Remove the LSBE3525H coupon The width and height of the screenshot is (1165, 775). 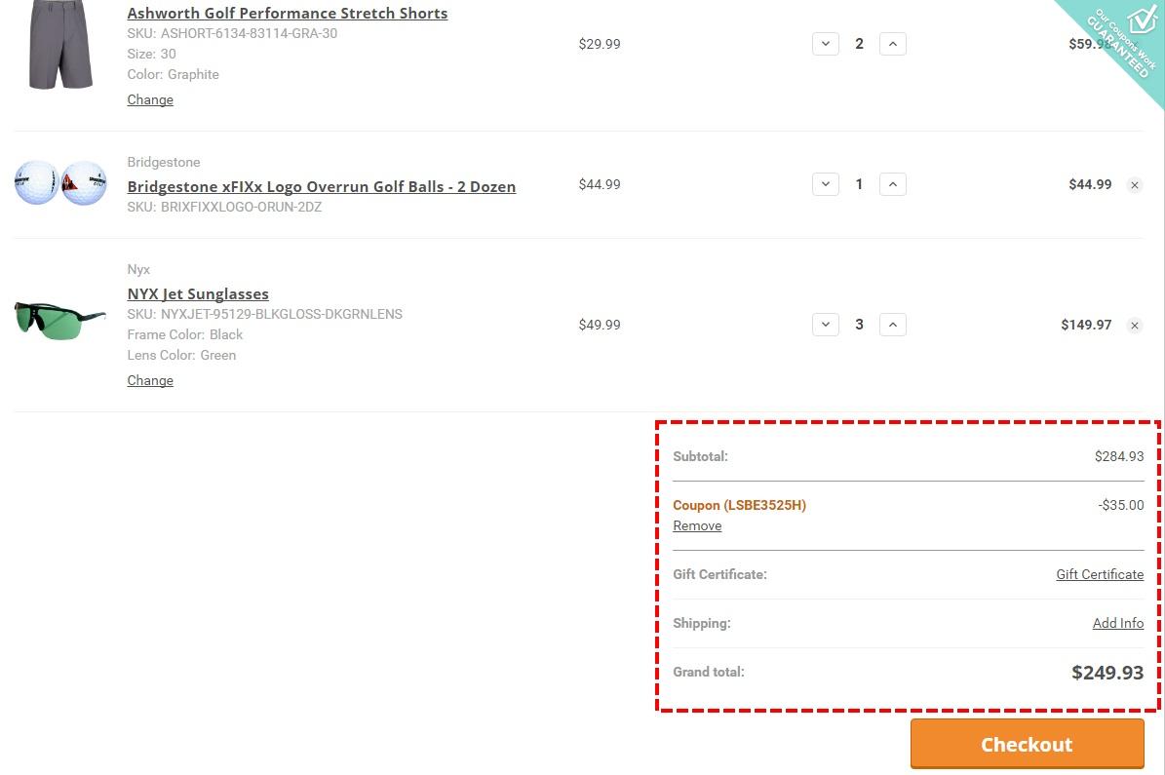click(697, 525)
